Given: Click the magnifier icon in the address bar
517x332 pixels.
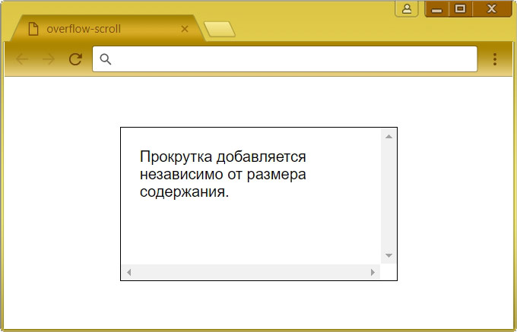Looking at the screenshot, I should (x=106, y=59).
